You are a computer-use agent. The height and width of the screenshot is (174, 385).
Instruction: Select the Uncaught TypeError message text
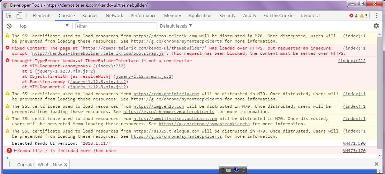[101, 61]
